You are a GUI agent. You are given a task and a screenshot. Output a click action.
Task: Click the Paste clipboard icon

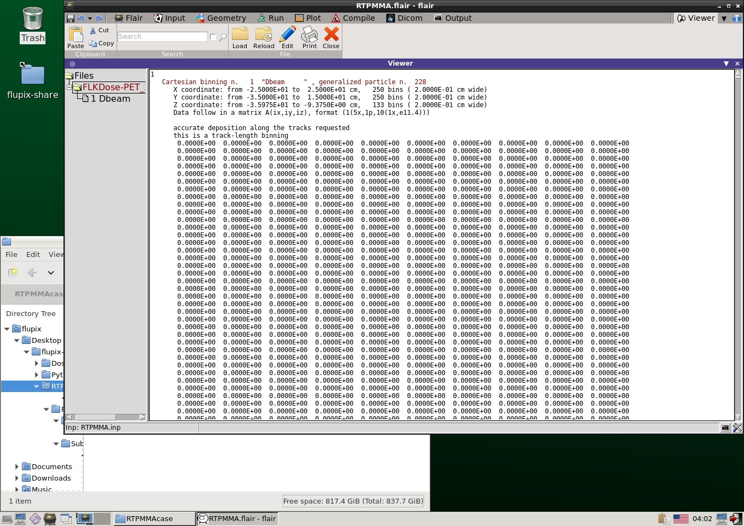point(75,37)
